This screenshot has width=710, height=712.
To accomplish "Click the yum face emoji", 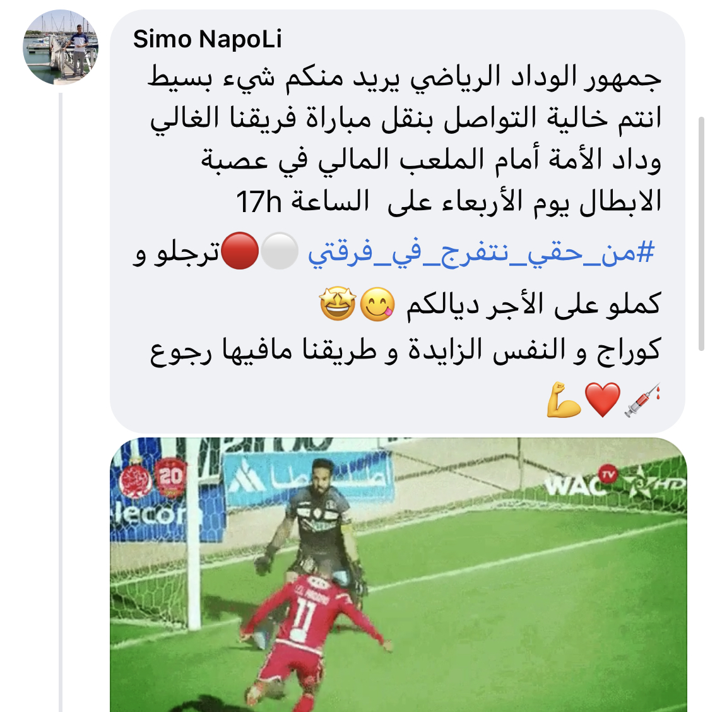I will click(377, 304).
